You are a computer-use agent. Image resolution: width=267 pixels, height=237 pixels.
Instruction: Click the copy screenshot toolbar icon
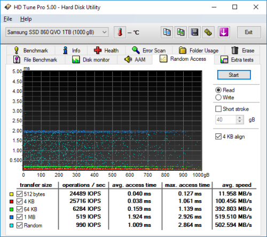[x=180, y=32]
